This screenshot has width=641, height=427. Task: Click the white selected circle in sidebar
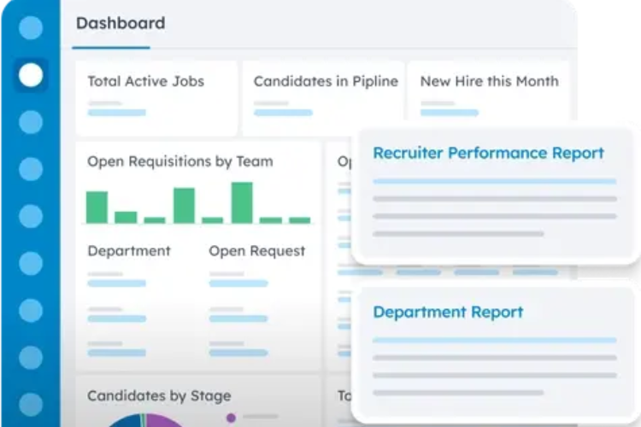[31, 75]
